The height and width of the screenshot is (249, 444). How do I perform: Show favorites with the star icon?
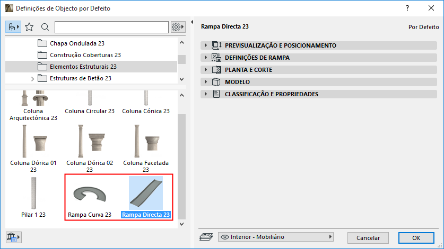click(x=30, y=26)
